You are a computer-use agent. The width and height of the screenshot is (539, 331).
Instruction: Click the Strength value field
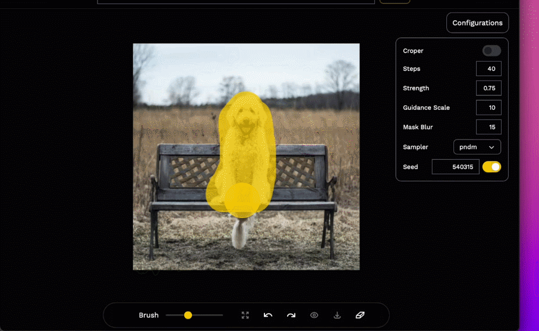click(488, 89)
